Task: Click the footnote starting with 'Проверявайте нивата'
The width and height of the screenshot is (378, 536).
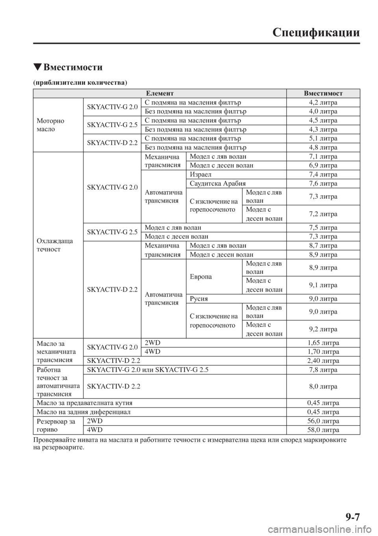Action: pos(190,444)
